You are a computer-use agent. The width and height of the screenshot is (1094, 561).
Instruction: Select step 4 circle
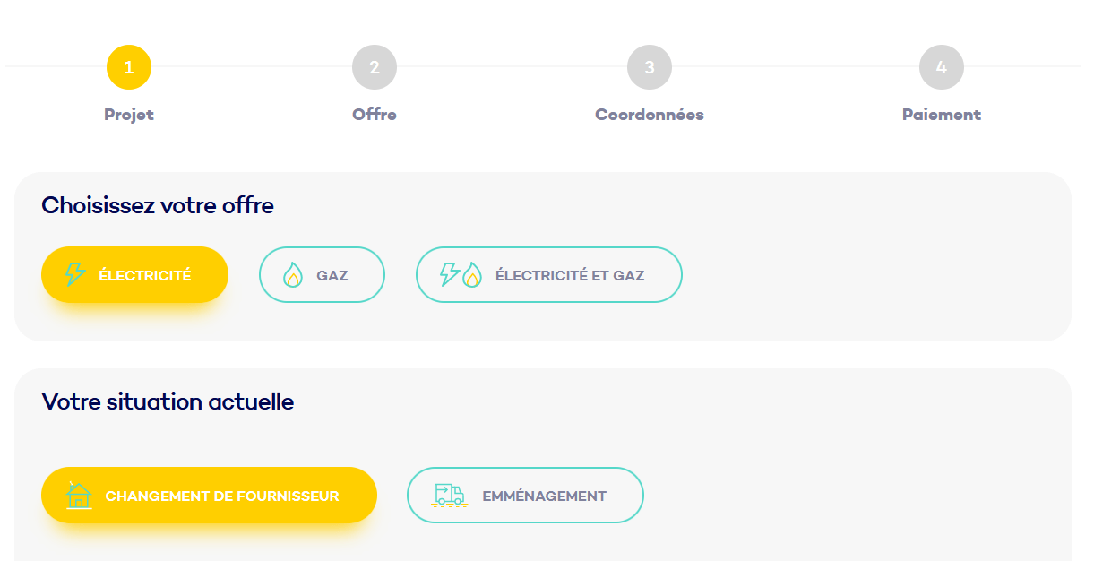(x=942, y=67)
